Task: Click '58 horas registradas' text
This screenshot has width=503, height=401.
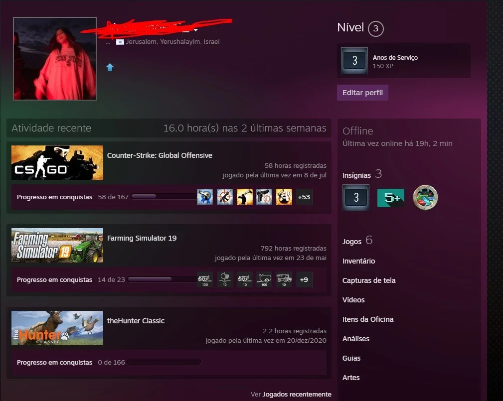Action: (x=296, y=165)
